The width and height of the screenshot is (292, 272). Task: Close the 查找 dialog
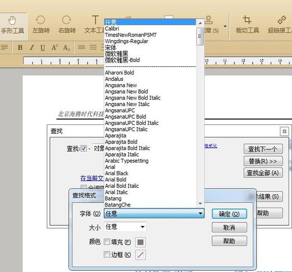284,131
